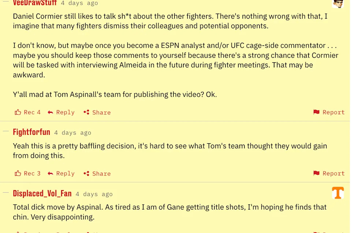Click Share icon under Fightforfun's comment

(x=86, y=173)
